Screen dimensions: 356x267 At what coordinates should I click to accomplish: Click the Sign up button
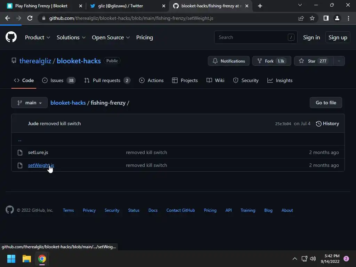point(338,38)
